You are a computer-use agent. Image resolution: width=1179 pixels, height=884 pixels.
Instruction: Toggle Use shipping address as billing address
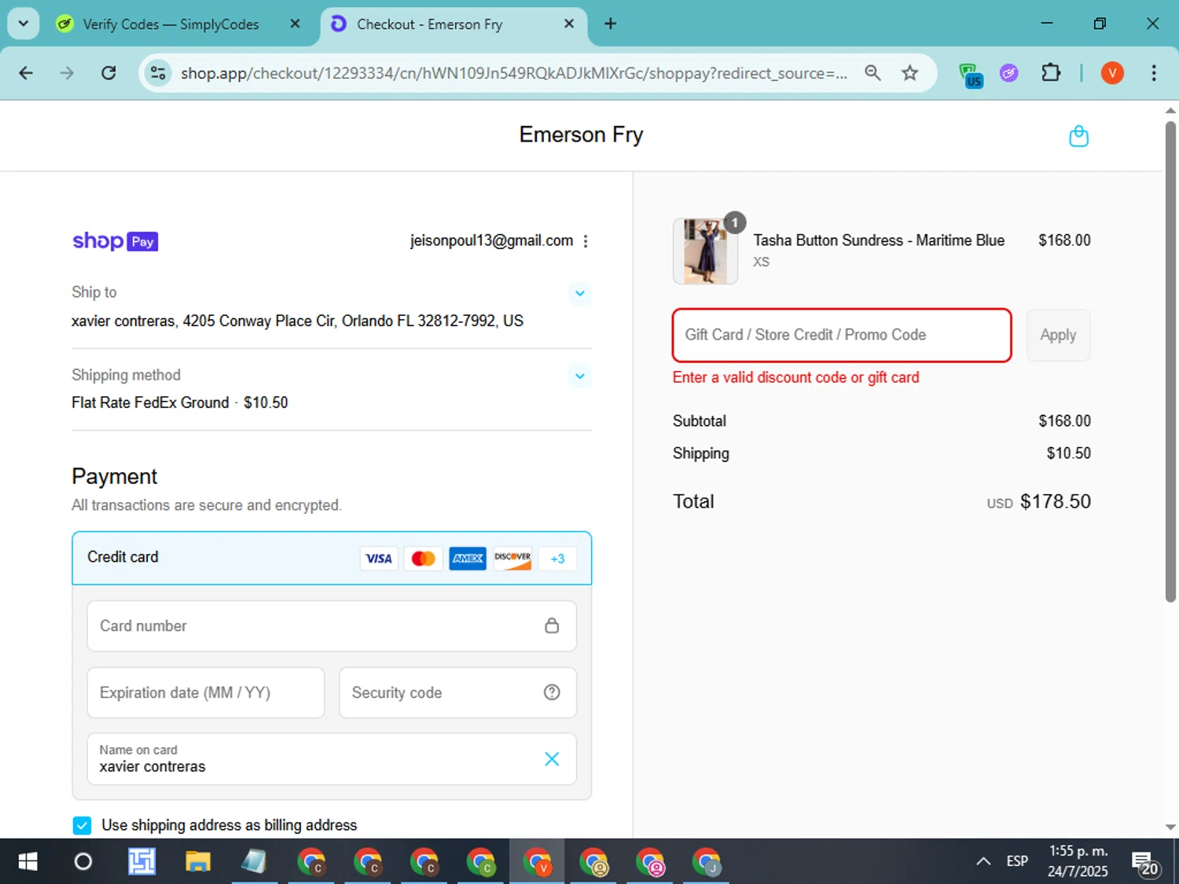[x=82, y=825]
